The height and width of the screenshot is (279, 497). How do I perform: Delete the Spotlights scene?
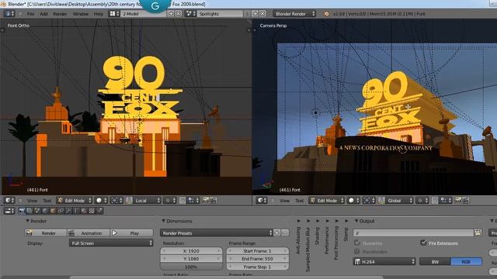coord(262,14)
